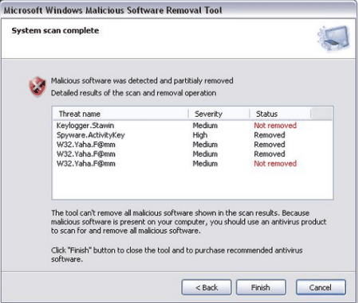Sort by Threat name column header

click(x=120, y=114)
